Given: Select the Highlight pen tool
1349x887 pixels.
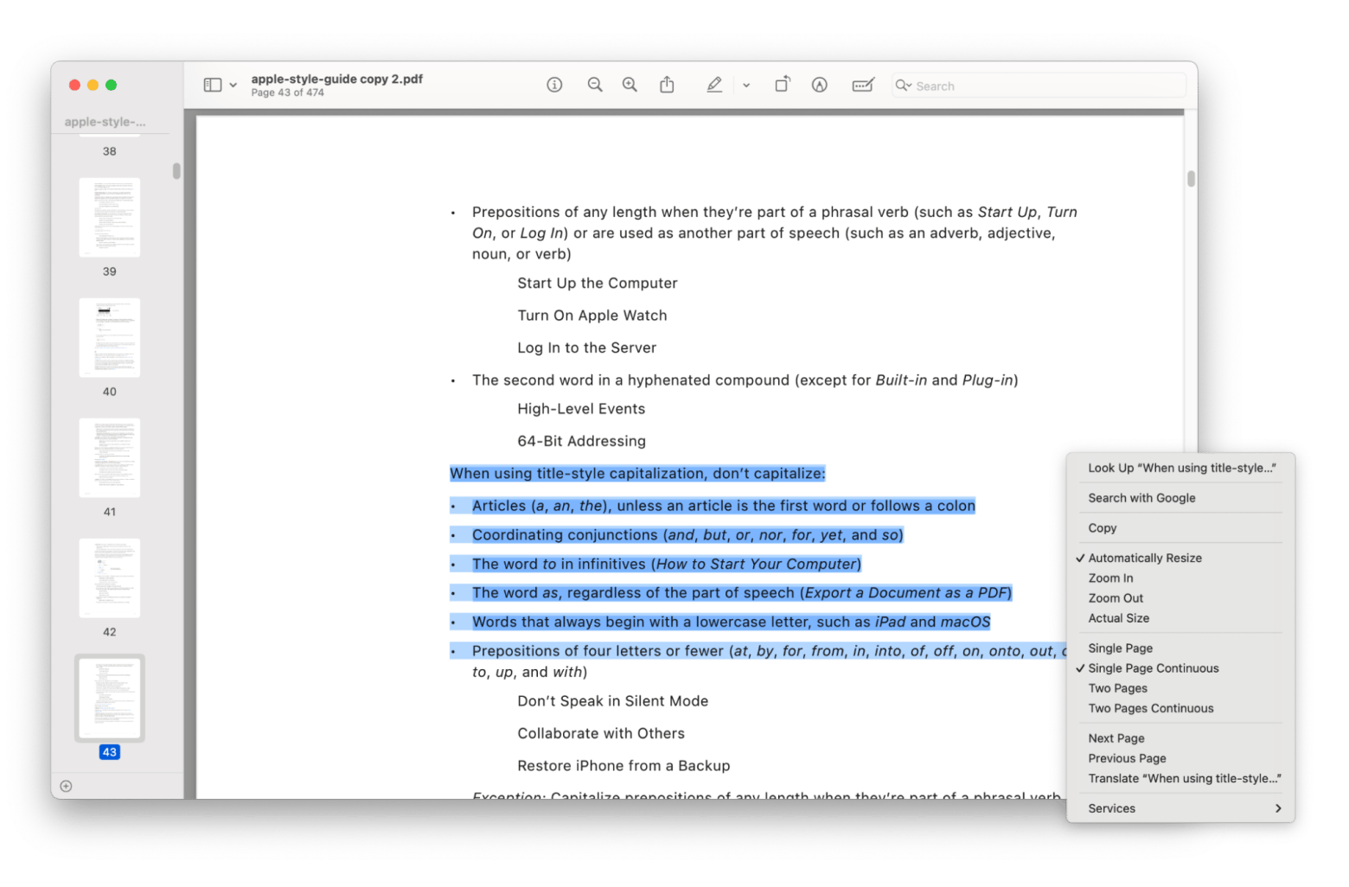Looking at the screenshot, I should 714,85.
